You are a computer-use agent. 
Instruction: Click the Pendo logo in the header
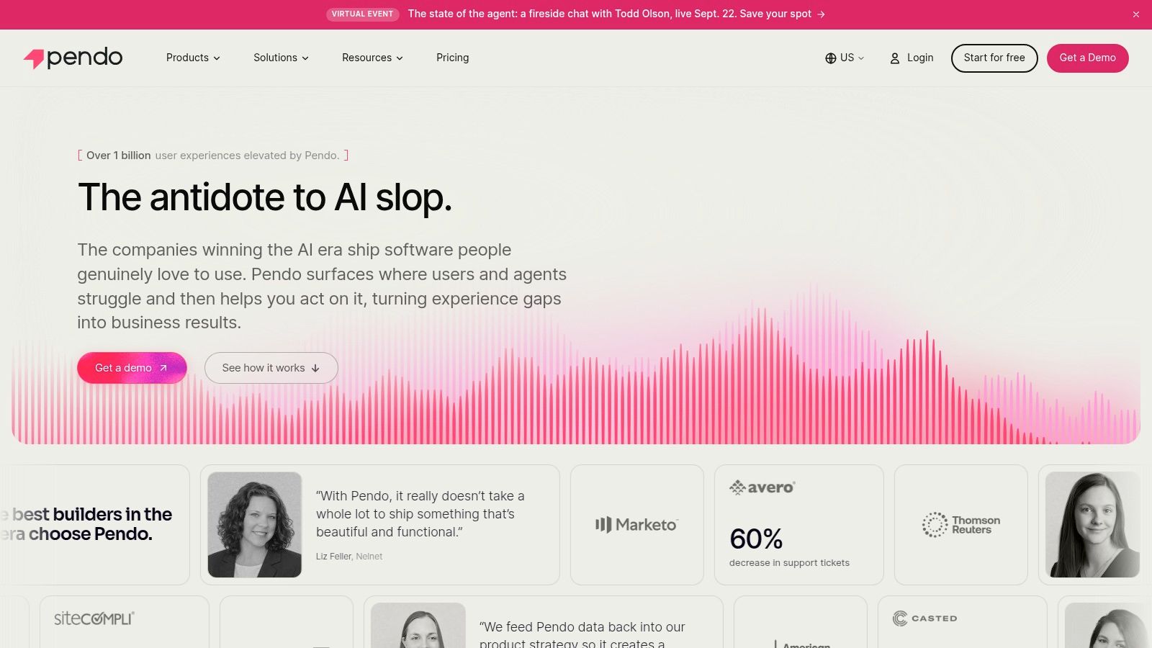click(x=73, y=58)
